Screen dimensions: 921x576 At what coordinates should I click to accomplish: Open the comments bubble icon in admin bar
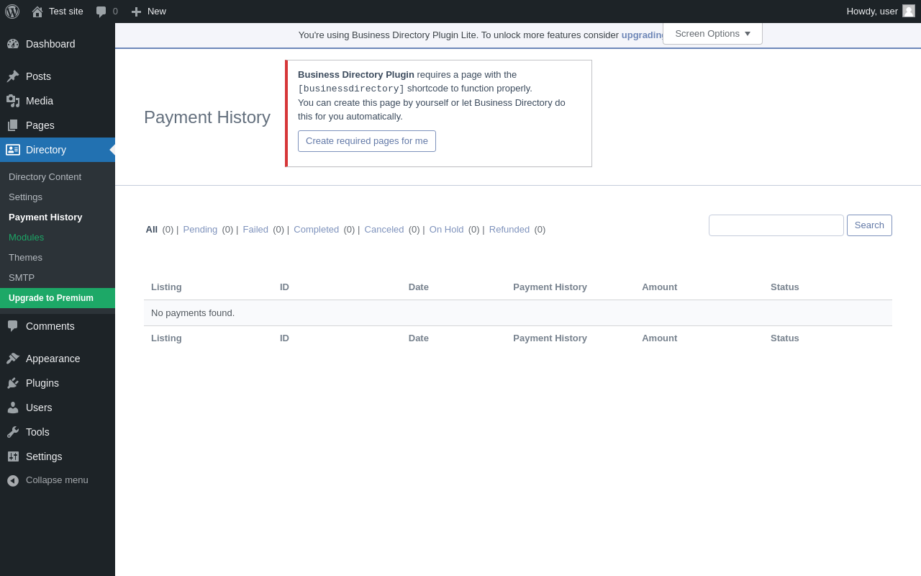coord(101,12)
